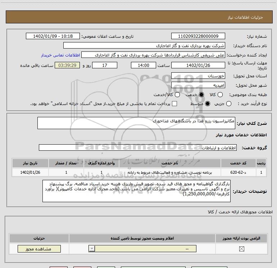
Task: Click the buyer organization name field
Action: point(144,46)
